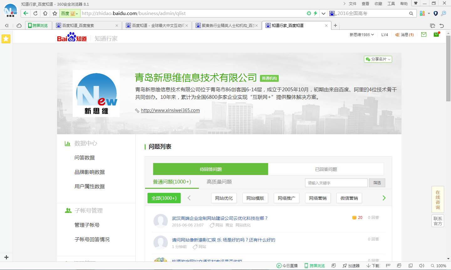
Task: Open the 查看 menu
Action: tap(365, 4)
